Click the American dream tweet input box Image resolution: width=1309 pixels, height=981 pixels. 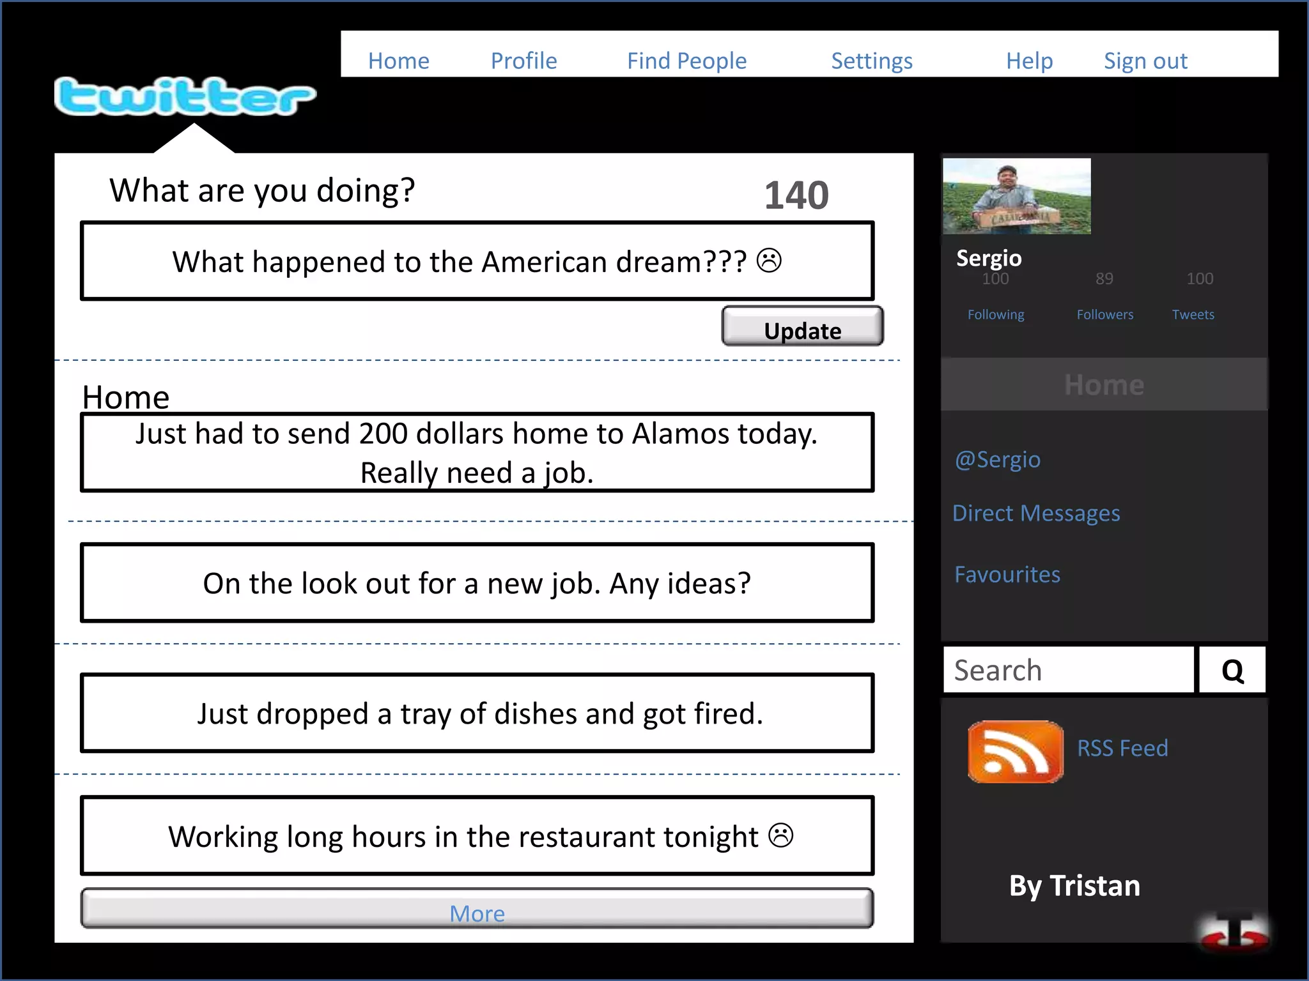[477, 261]
